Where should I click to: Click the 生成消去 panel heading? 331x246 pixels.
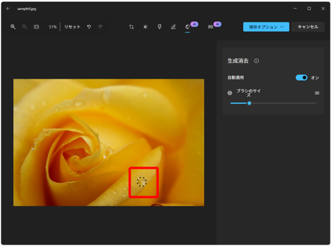(238, 61)
